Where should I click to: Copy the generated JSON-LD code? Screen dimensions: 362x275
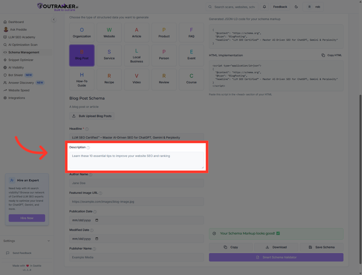click(231, 247)
